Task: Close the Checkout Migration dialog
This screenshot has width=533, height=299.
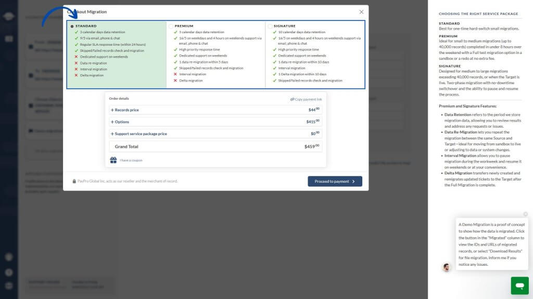Action: (361, 12)
